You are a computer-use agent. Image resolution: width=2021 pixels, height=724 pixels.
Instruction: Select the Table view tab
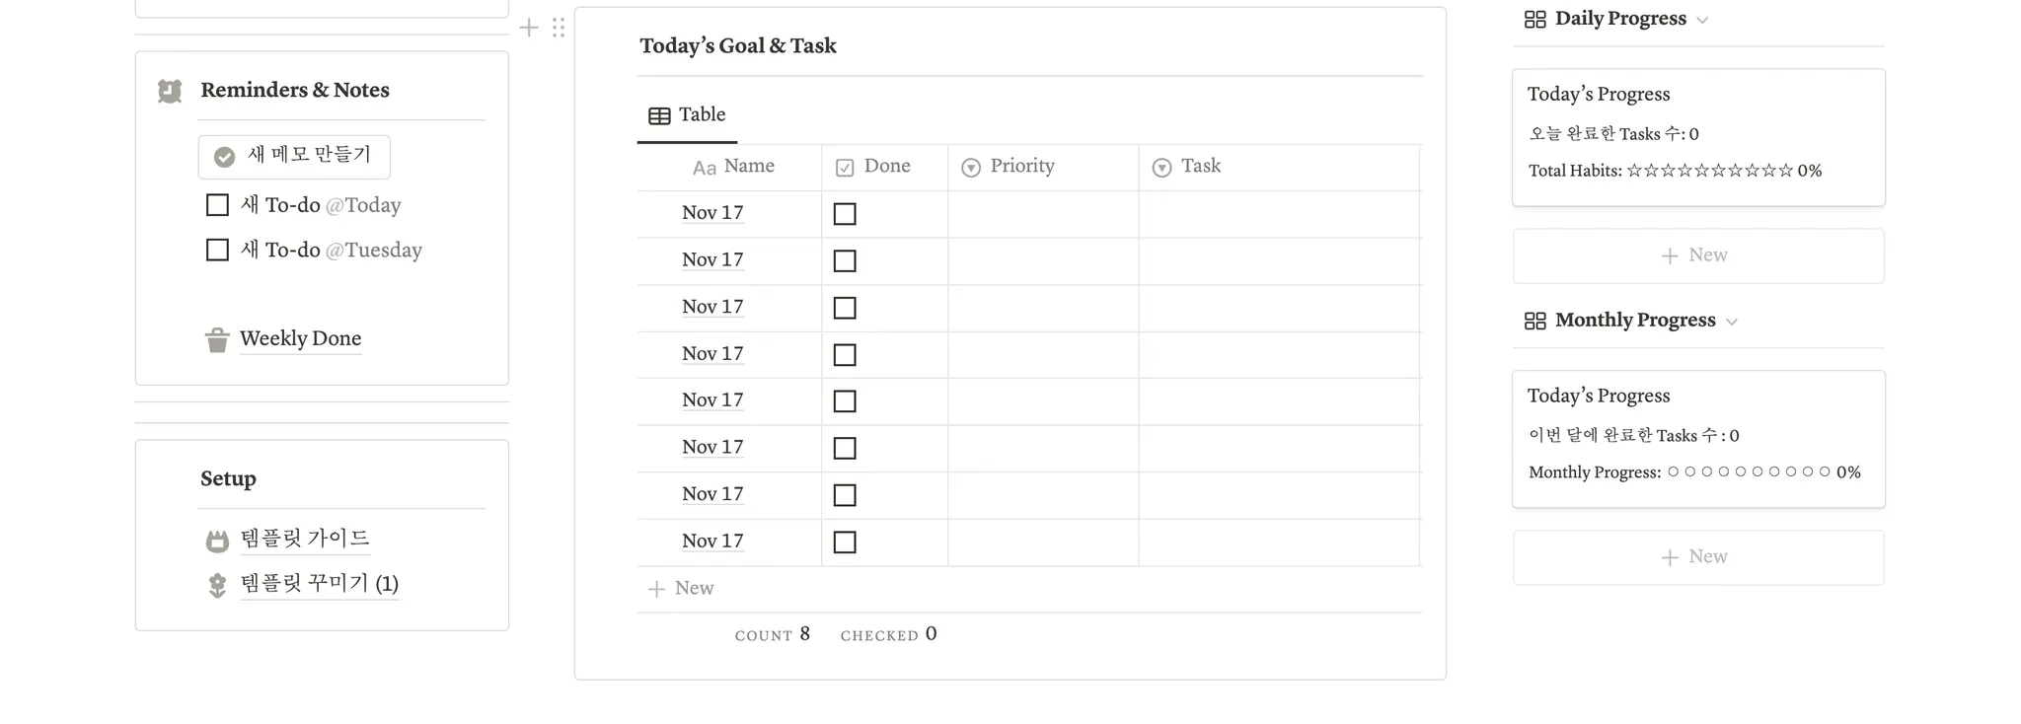pyautogui.click(x=688, y=115)
